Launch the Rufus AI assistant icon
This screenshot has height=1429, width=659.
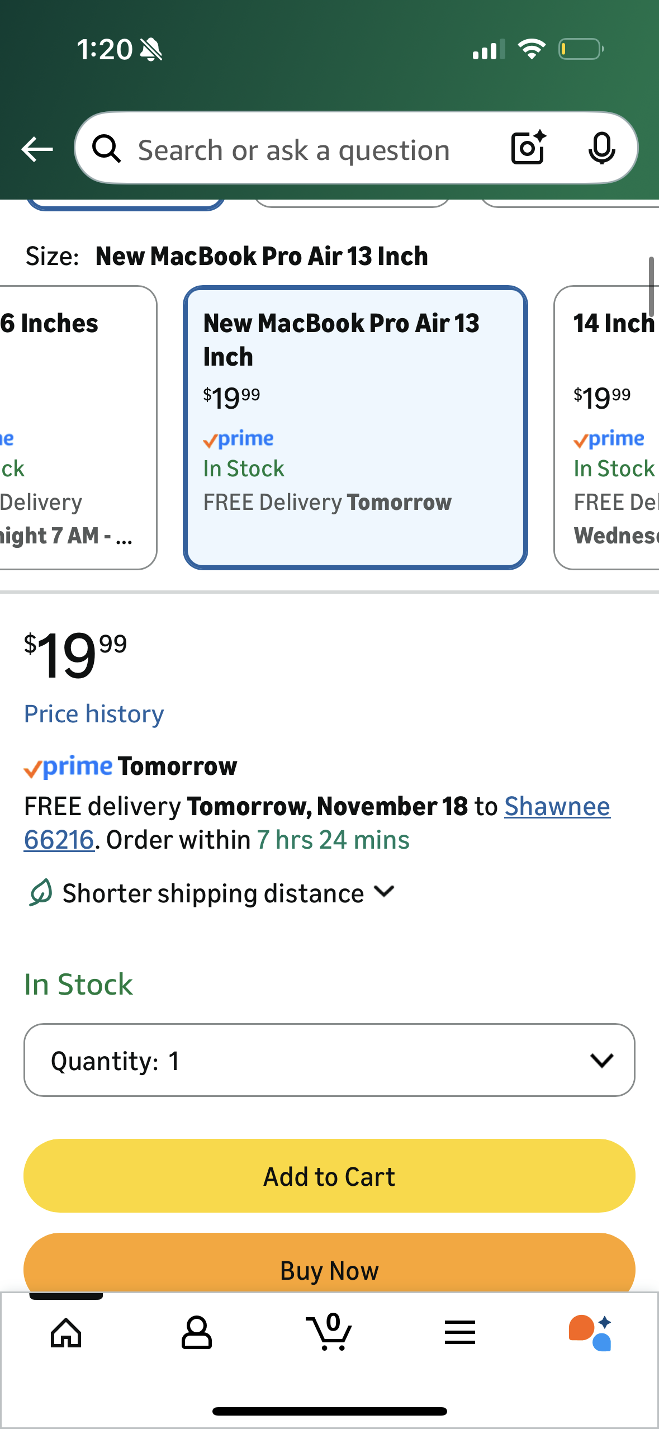(590, 1333)
